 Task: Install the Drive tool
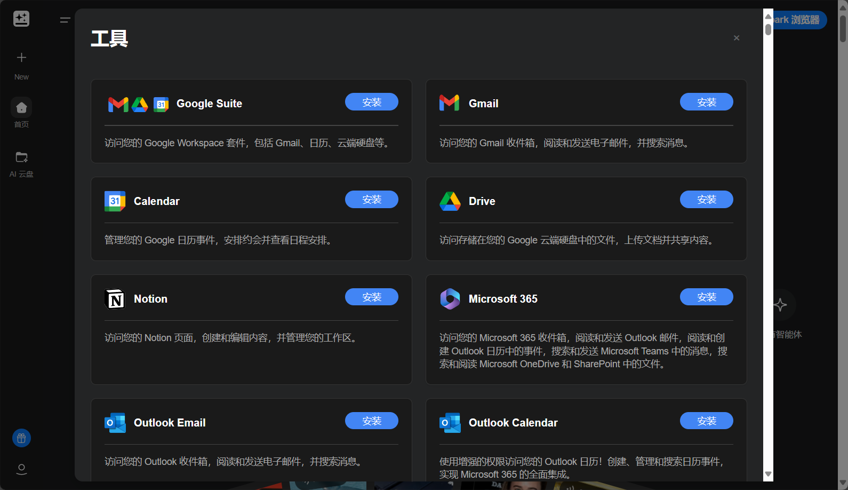pos(707,199)
